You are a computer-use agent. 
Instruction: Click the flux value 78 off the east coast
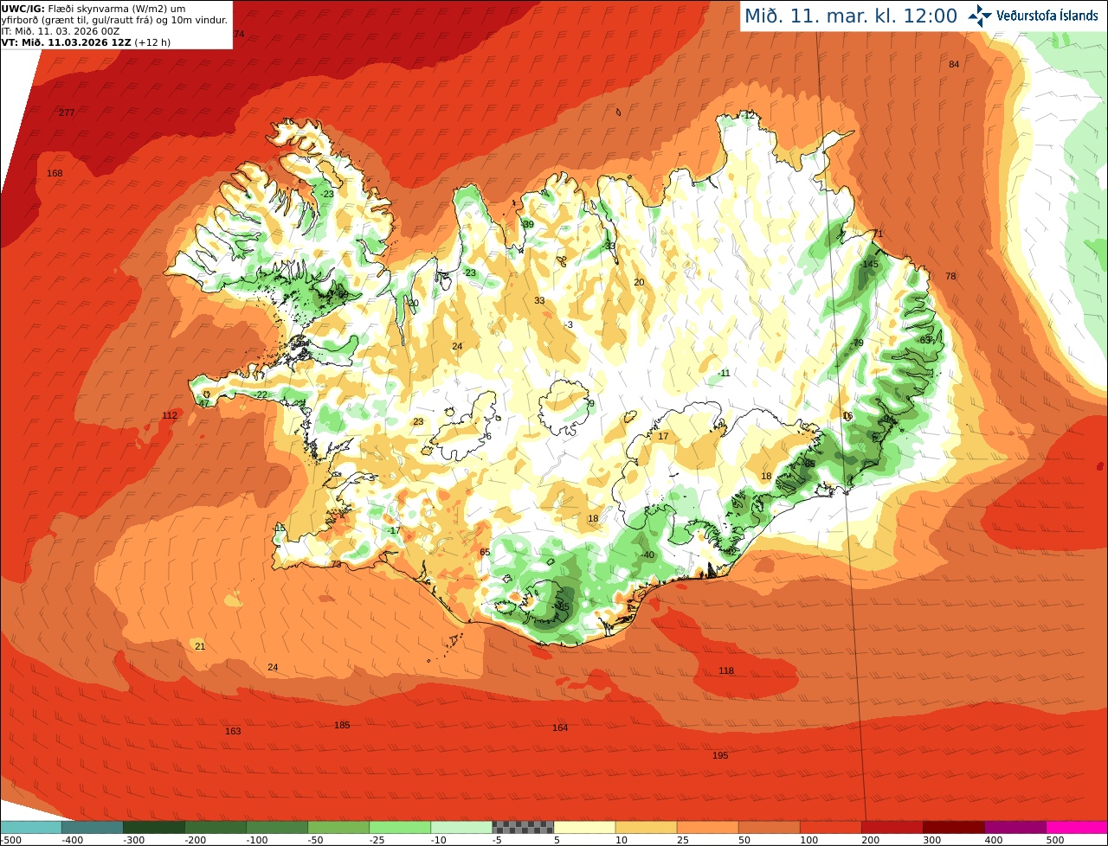(950, 277)
